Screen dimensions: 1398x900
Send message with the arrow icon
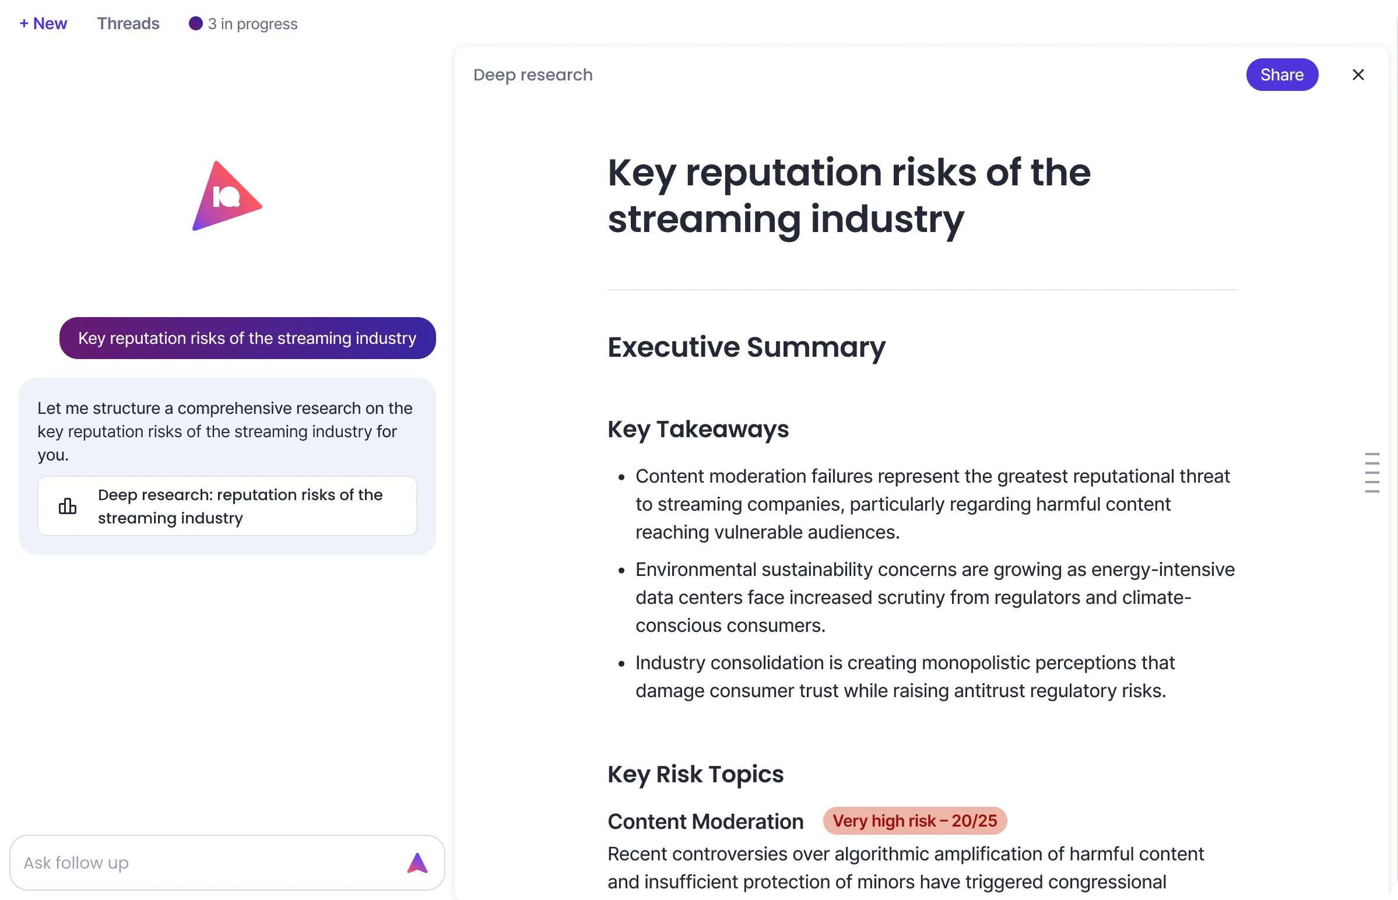point(417,863)
